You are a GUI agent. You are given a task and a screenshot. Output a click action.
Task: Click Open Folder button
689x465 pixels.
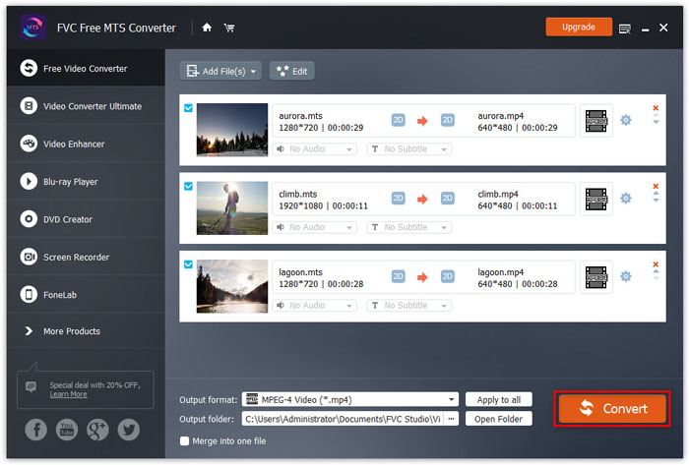pyautogui.click(x=499, y=419)
